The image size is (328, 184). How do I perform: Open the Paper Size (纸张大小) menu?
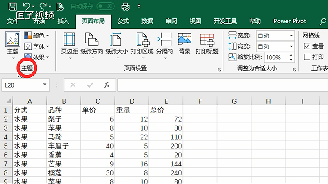click(116, 44)
